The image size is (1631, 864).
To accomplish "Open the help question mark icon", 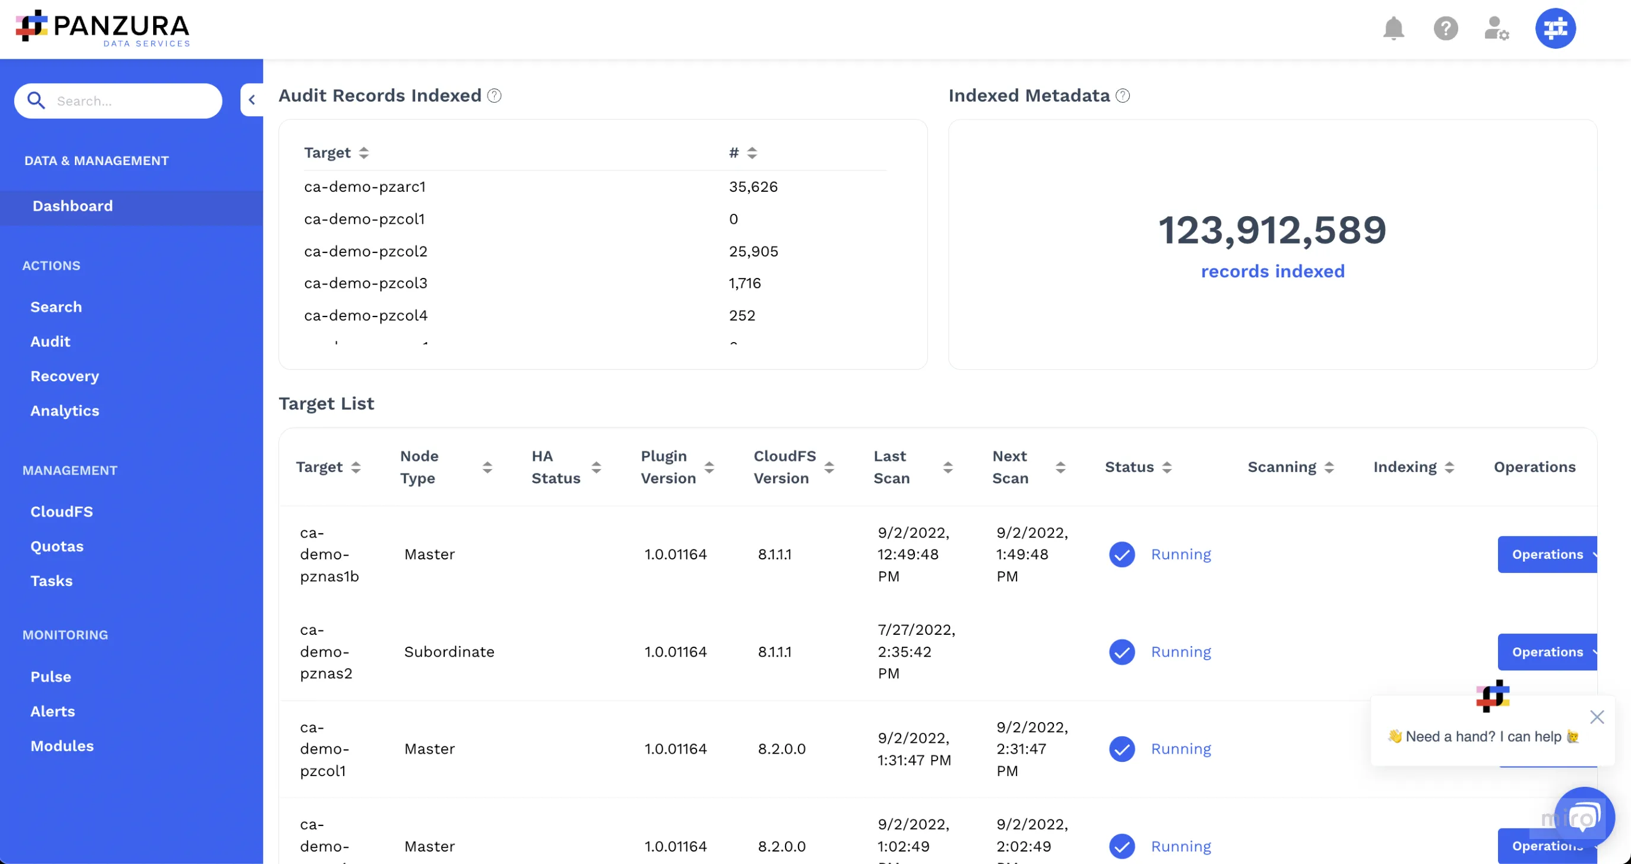I will pos(1446,29).
